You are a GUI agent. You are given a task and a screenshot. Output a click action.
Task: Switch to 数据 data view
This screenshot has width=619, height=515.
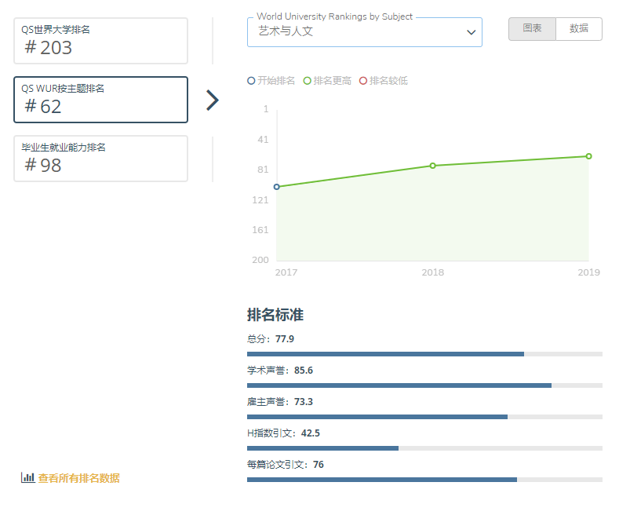[579, 29]
